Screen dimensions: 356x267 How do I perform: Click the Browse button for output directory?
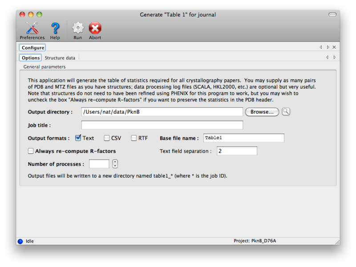pyautogui.click(x=262, y=112)
